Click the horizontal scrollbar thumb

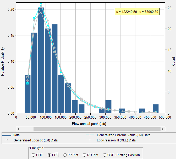tap(97, 129)
